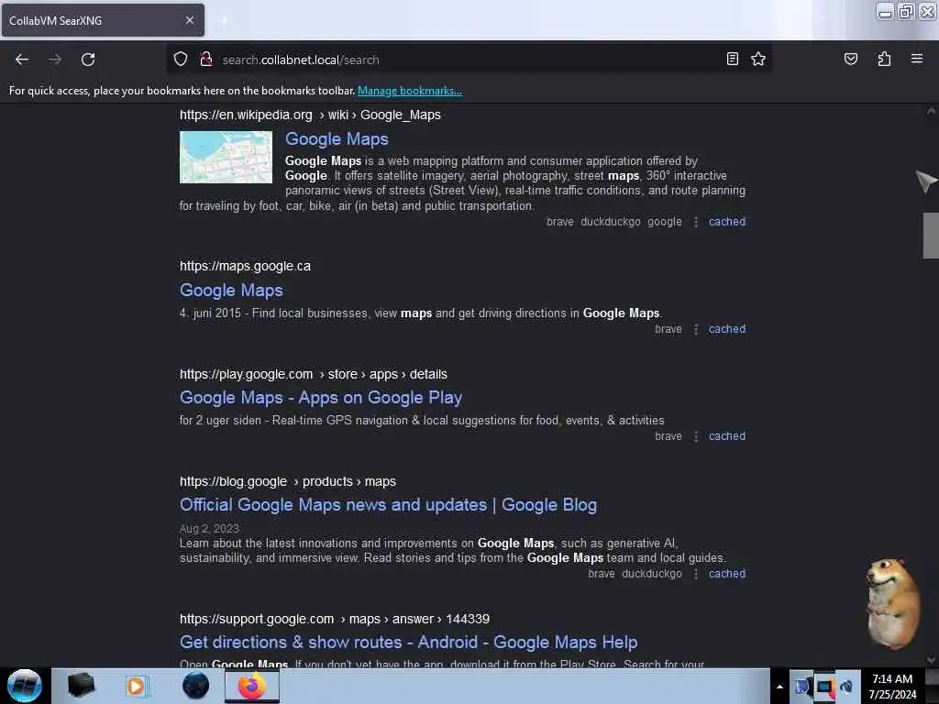The width and height of the screenshot is (939, 704).
Task: Click the scrollbar up arrow
Action: pos(931,112)
